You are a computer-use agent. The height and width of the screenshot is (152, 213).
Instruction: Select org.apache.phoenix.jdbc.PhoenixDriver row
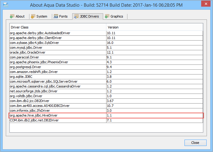pyautogui.click(x=106, y=62)
